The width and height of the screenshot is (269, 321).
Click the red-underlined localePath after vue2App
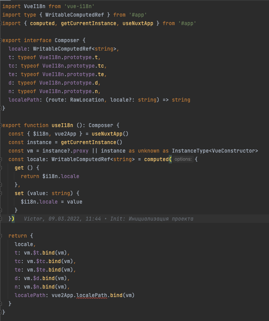point(92,295)
